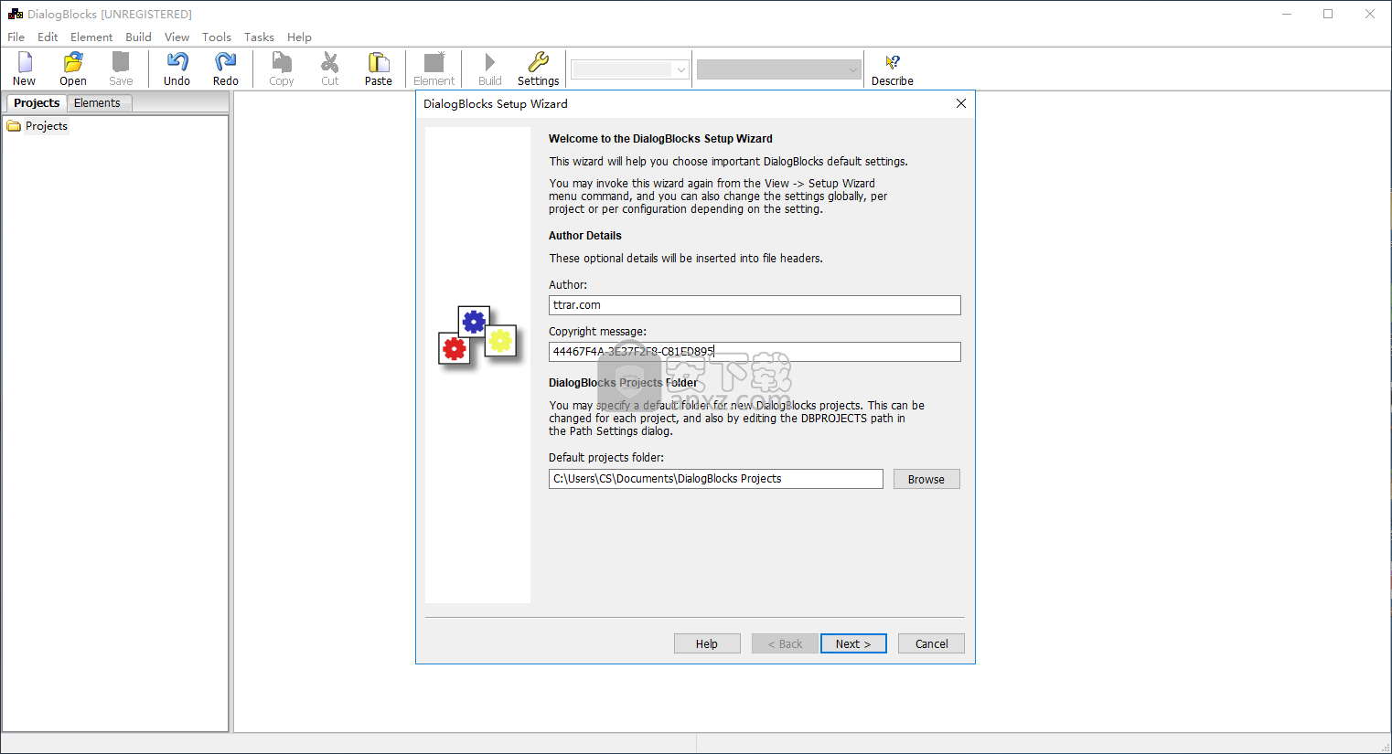Viewport: 1392px width, 754px height.
Task: Minimize the DialogBlocks main window
Action: [1287, 14]
